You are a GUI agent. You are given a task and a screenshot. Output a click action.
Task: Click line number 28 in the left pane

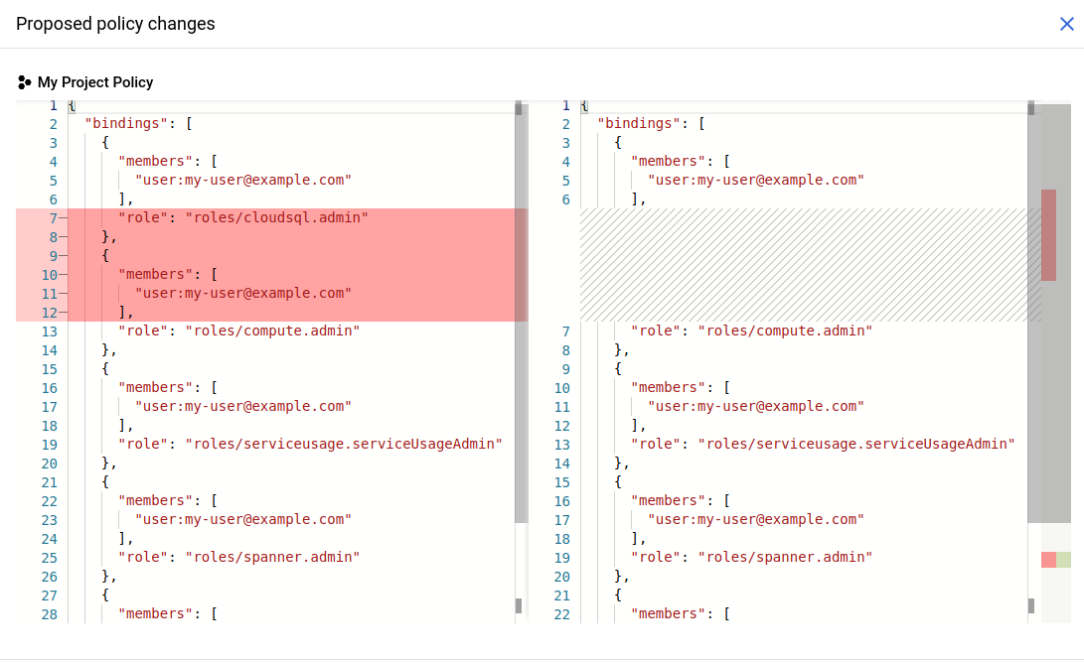pyautogui.click(x=50, y=613)
